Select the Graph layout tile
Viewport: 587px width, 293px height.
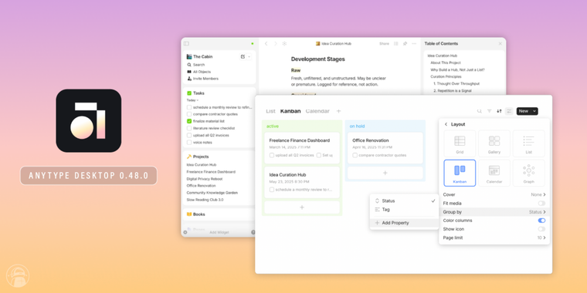pos(528,173)
